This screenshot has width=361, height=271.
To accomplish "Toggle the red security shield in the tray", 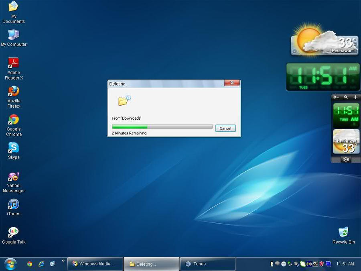I will pos(321,264).
